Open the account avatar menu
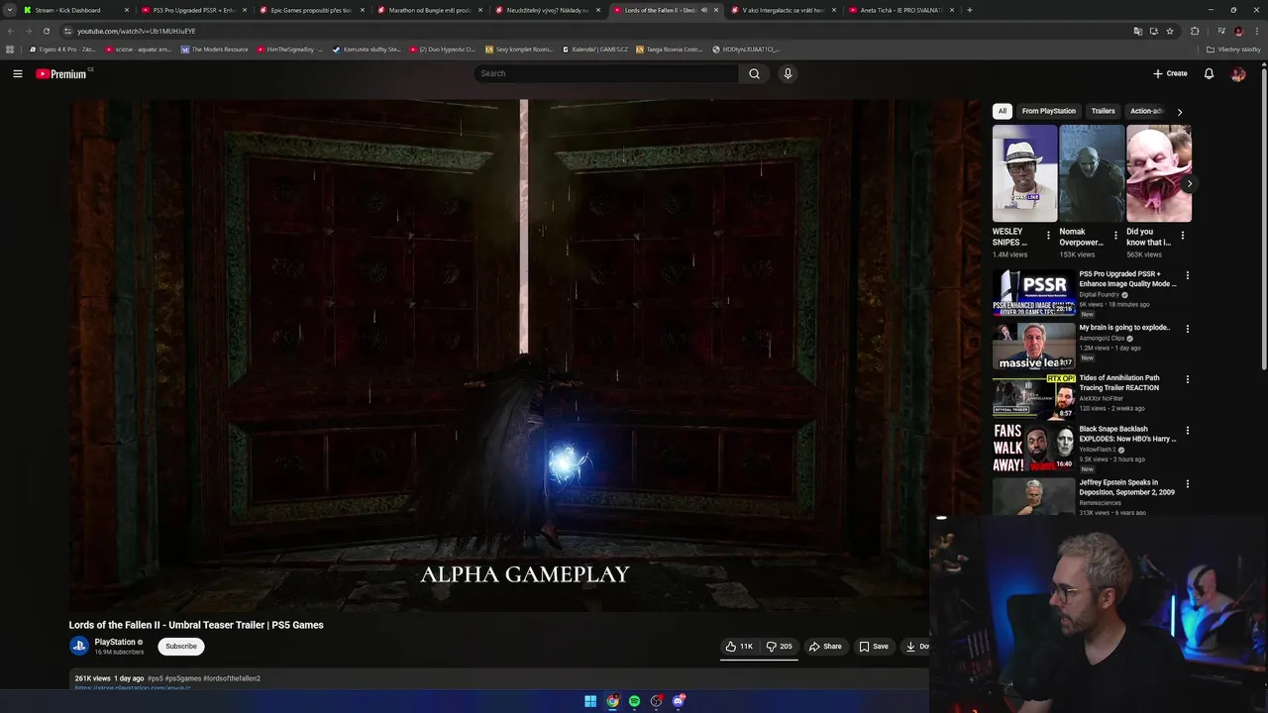 click(1238, 73)
